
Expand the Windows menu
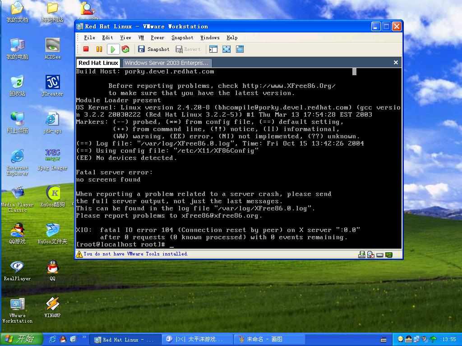point(210,38)
